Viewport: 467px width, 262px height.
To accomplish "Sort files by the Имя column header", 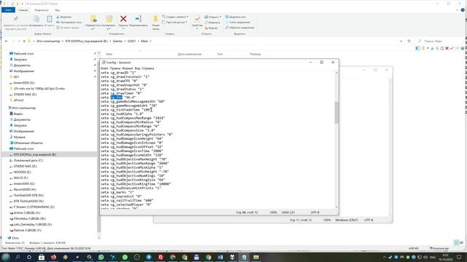I will click(x=109, y=54).
